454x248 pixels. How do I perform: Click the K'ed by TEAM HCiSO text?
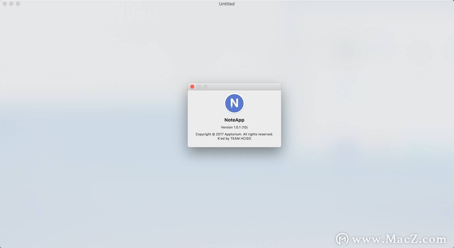pyautogui.click(x=234, y=138)
